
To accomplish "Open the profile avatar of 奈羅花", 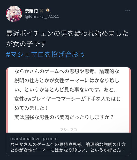I will tap(14, 14).
